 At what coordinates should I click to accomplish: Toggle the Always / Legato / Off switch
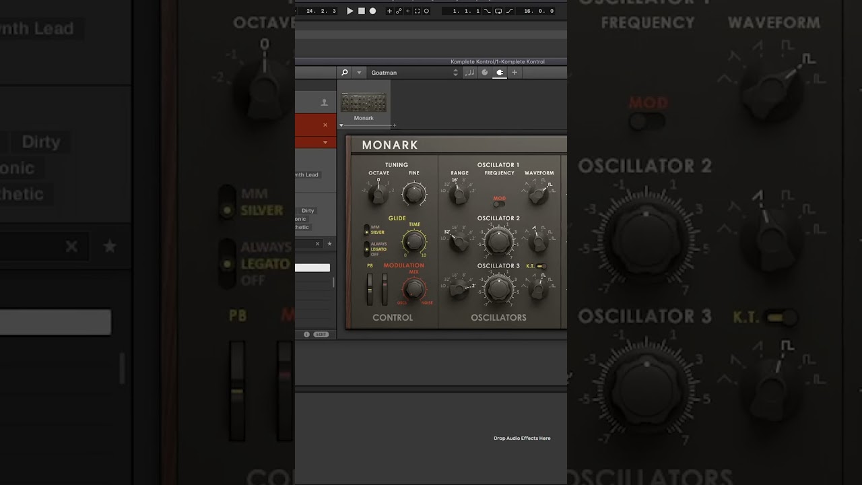[367, 249]
